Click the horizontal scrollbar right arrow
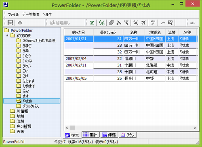 195,128
